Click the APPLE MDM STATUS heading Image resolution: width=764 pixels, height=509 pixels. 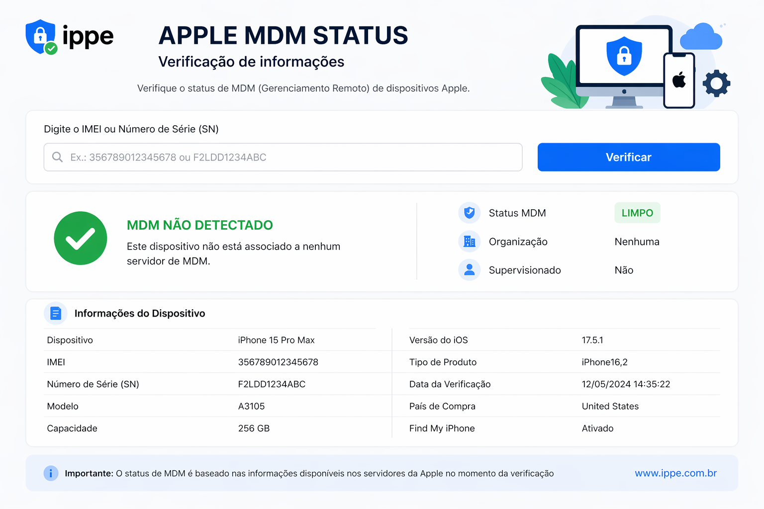[283, 35]
